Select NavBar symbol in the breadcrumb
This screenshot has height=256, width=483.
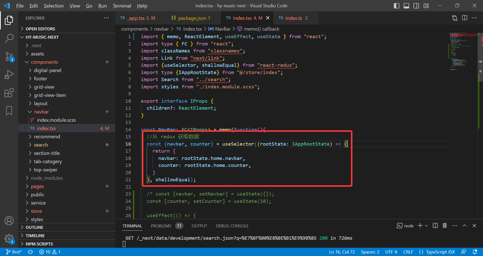tap(219, 29)
